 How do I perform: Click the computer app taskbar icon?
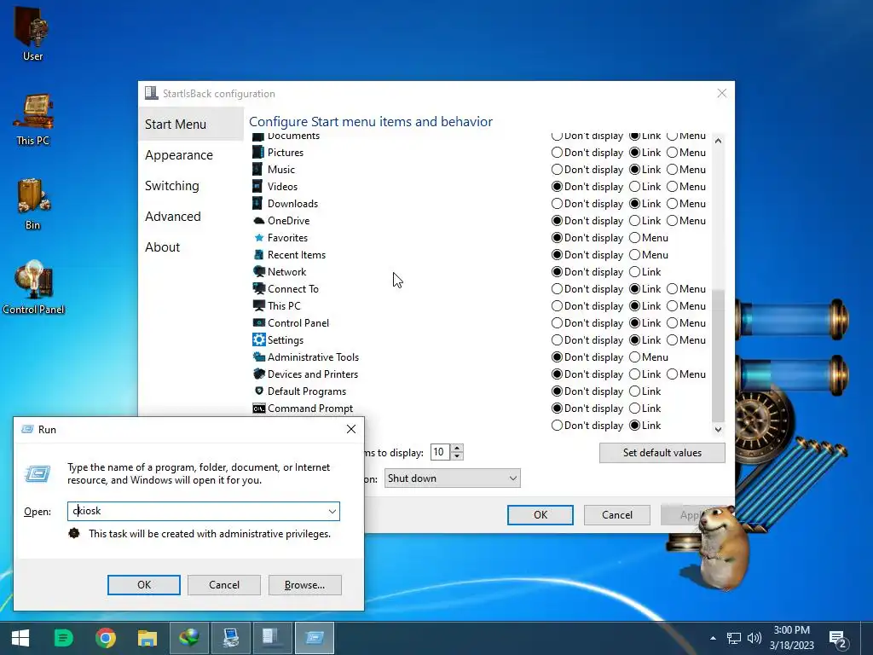(230, 638)
